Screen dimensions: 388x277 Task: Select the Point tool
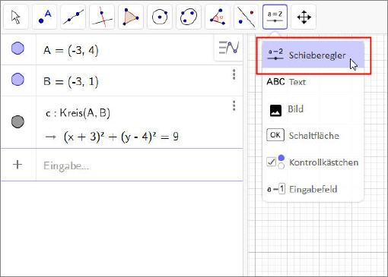(45, 17)
